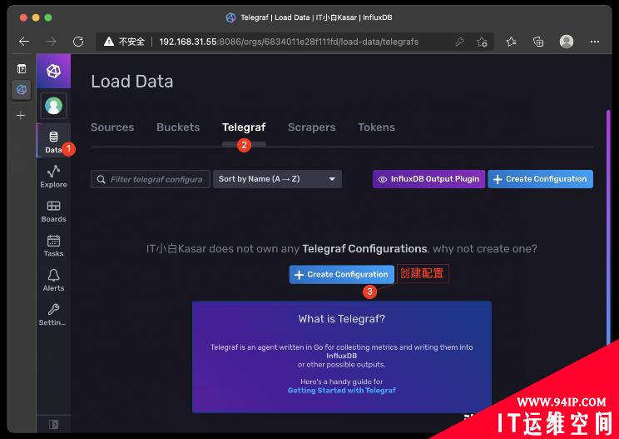Open Tasks in the sidebar

(x=53, y=246)
